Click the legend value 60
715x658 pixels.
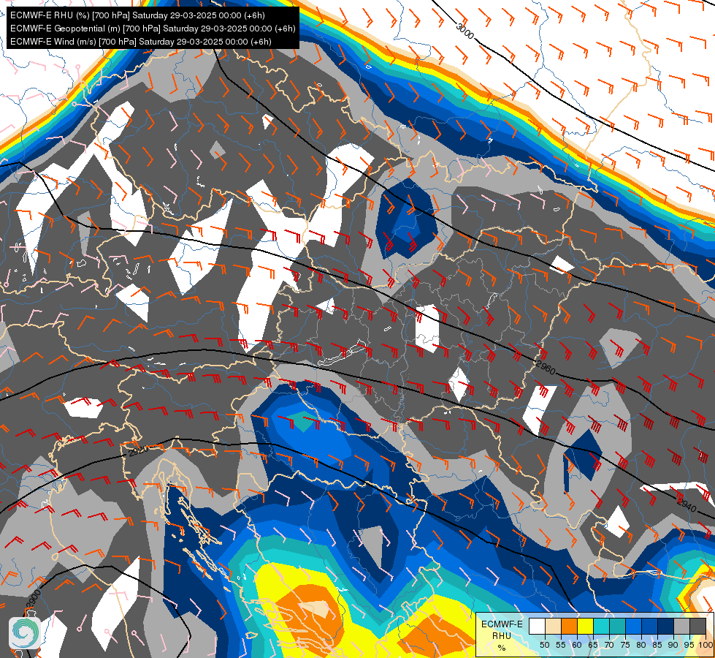576,646
